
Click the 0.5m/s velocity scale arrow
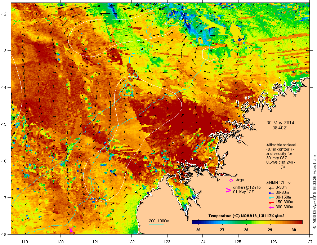278,167
